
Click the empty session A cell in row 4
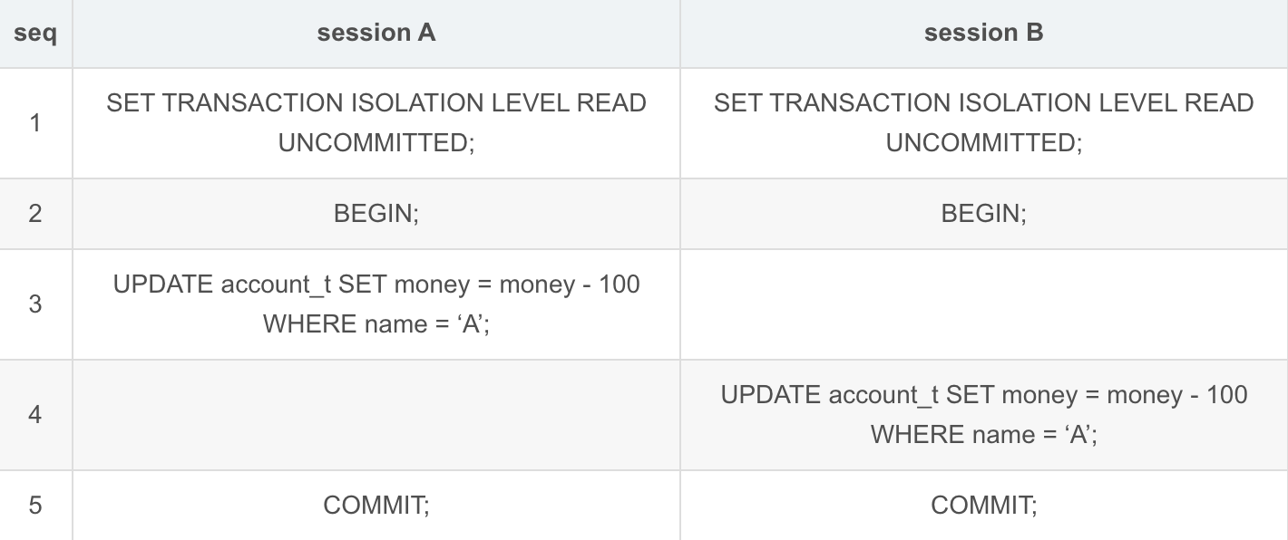[x=376, y=415]
